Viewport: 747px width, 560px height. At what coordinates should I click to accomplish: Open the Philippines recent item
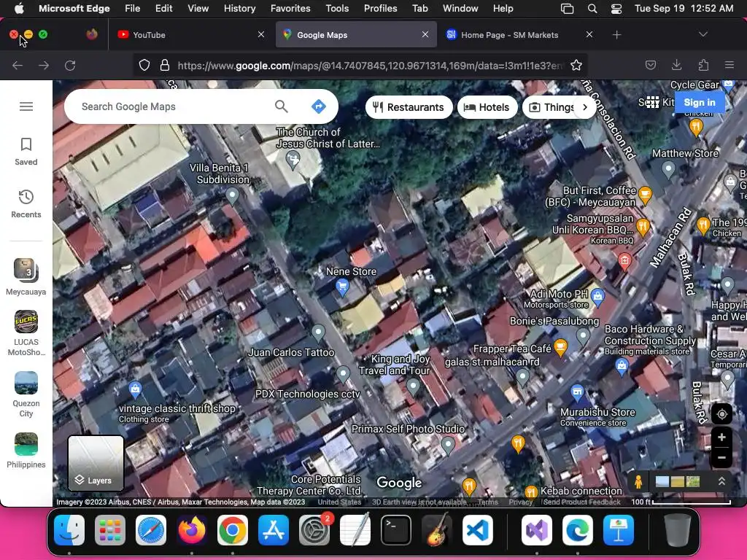26,451
